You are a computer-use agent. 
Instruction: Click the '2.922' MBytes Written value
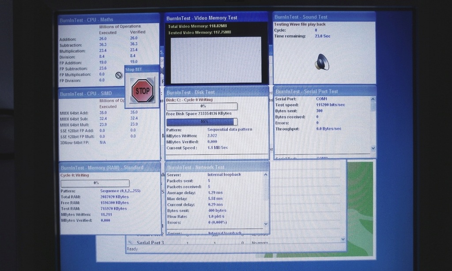[212, 135]
